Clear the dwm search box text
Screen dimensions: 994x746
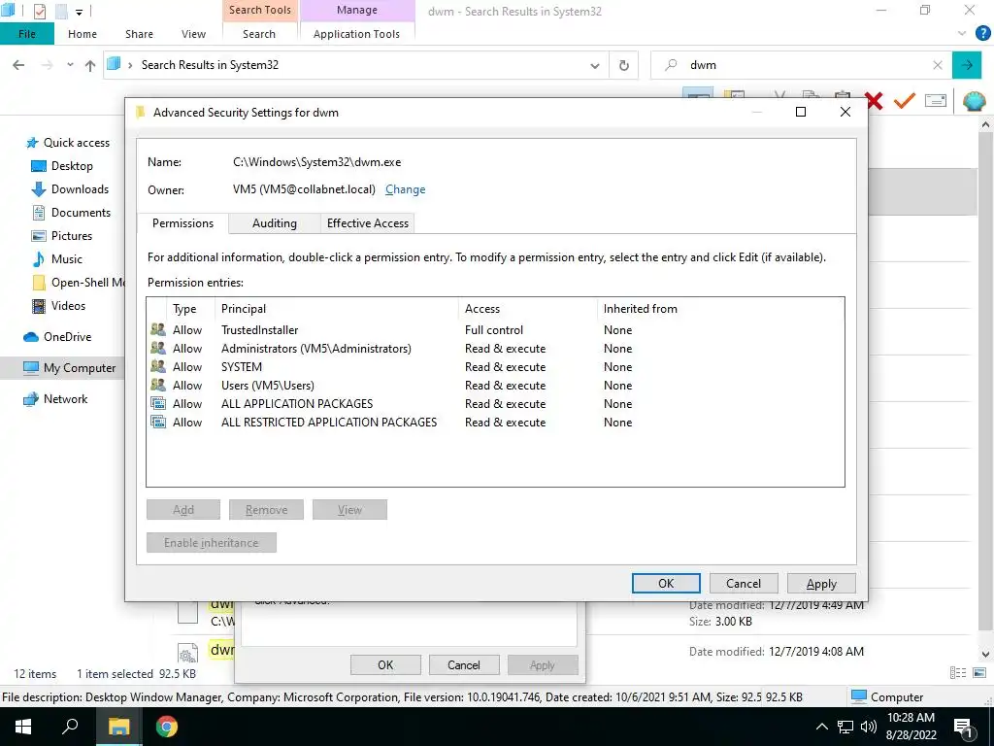(938, 65)
